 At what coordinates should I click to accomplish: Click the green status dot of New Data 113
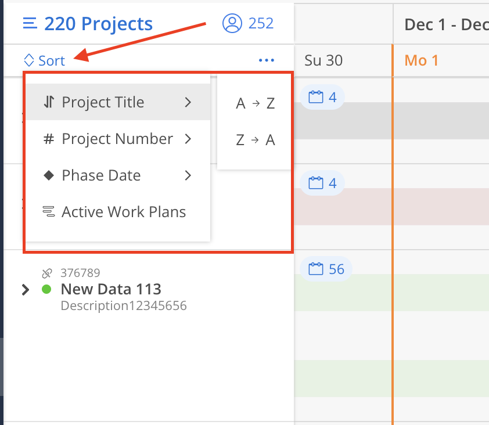47,289
